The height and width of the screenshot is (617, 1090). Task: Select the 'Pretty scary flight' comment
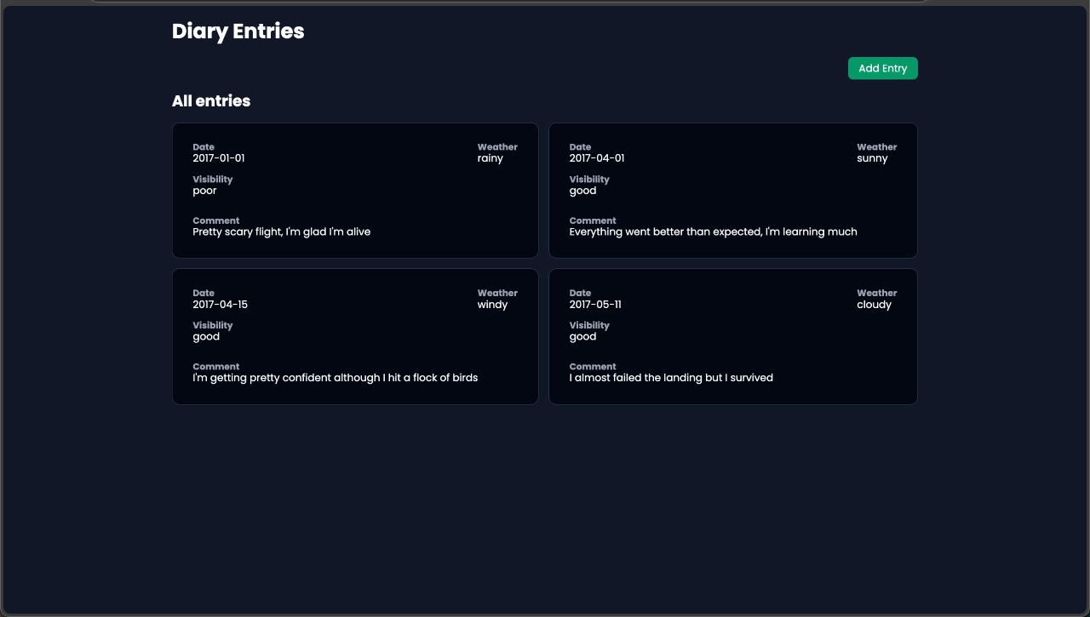click(281, 231)
